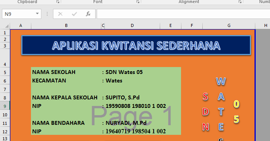The width and height of the screenshot is (270, 141).
Task: Click the red letter N WordArt
Action: (x=205, y=127)
